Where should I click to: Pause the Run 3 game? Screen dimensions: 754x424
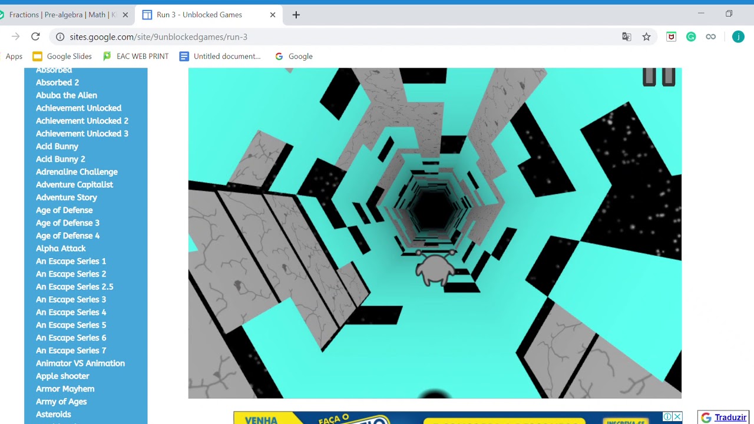pos(659,77)
